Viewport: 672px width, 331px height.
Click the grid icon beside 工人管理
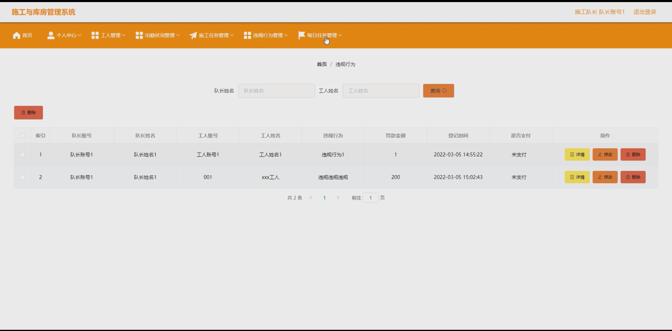[x=95, y=35]
